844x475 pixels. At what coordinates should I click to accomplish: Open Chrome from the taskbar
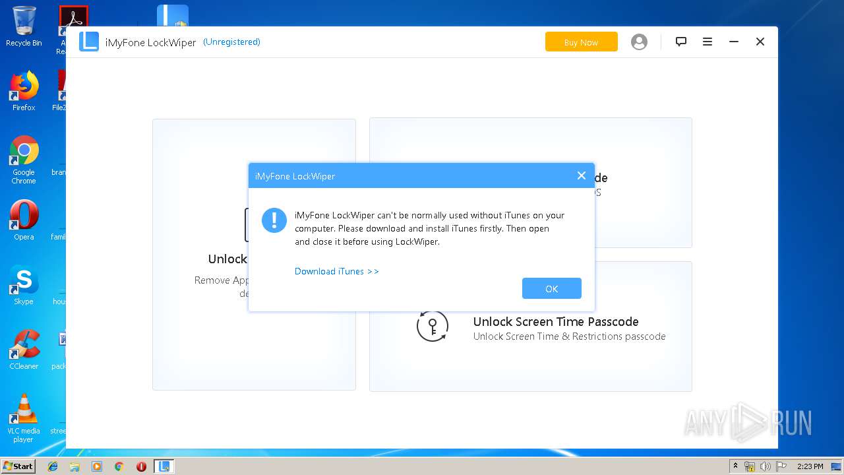(x=119, y=466)
